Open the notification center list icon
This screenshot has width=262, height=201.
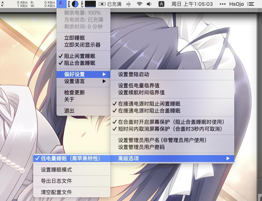click(251, 4)
